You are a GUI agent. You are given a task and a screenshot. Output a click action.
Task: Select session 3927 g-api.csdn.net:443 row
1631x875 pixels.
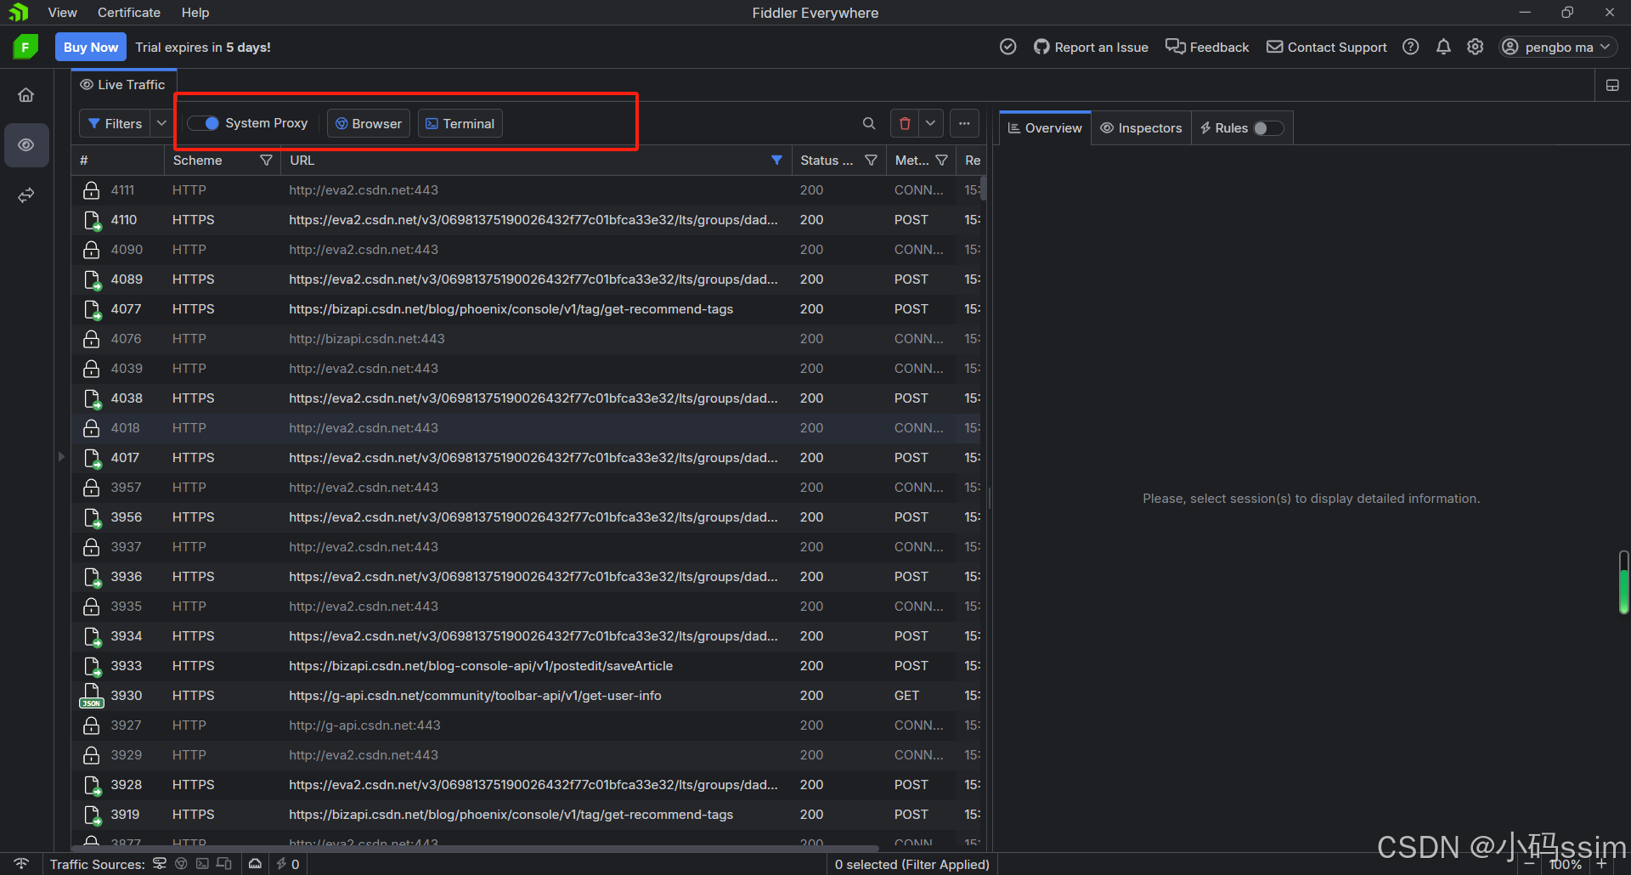pos(527,725)
